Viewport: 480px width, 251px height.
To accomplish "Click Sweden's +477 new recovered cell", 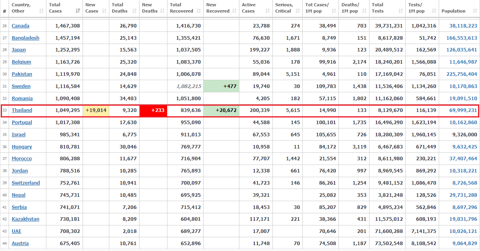I will click(221, 86).
